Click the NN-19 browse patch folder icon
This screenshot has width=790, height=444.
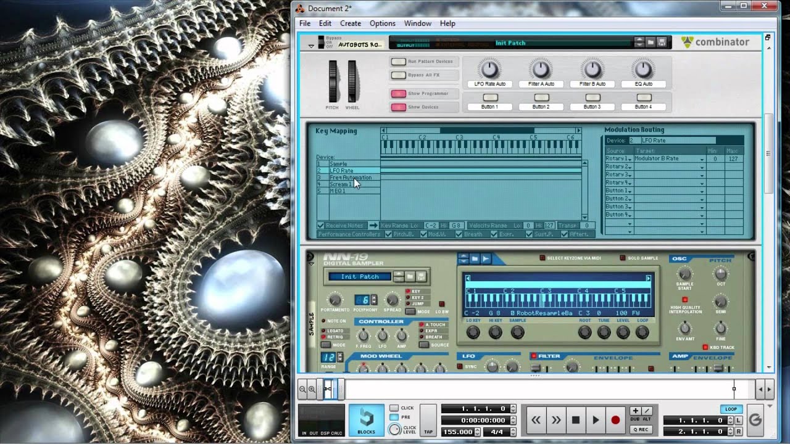click(410, 276)
